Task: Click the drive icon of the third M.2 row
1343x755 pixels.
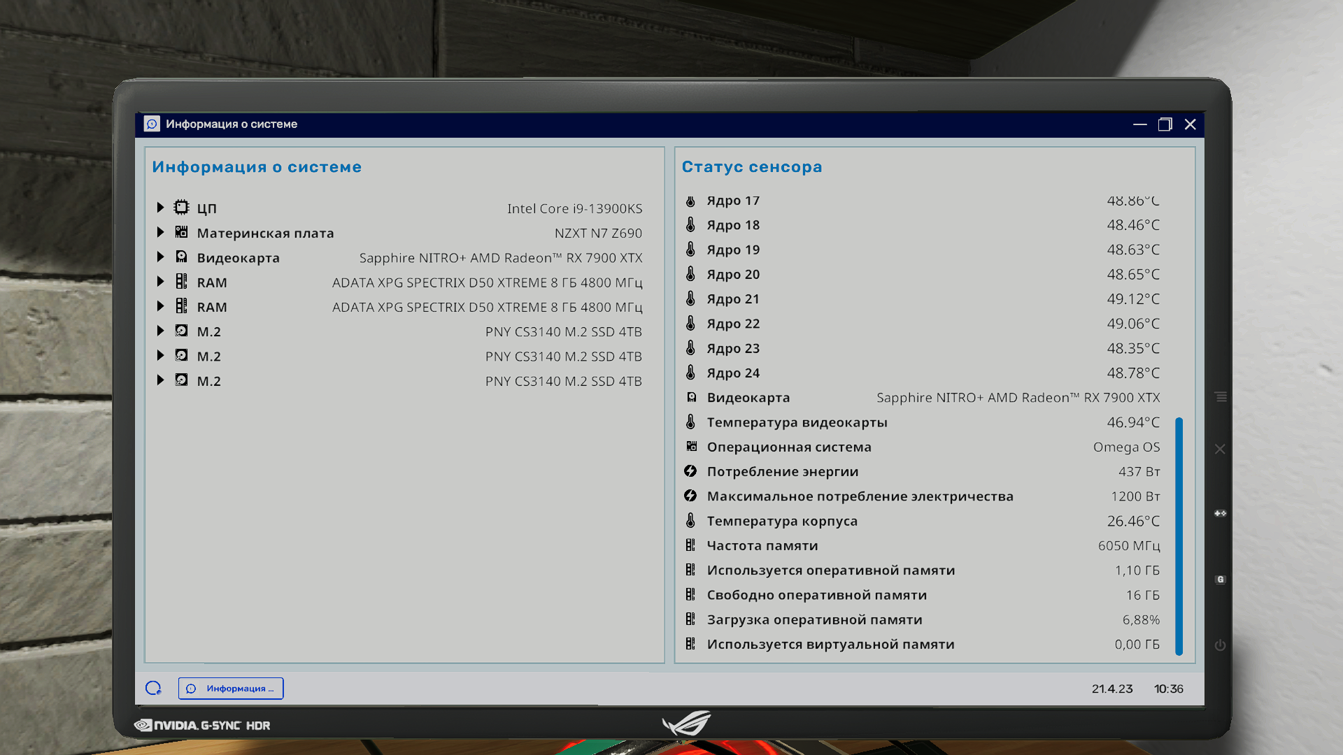Action: (x=181, y=380)
